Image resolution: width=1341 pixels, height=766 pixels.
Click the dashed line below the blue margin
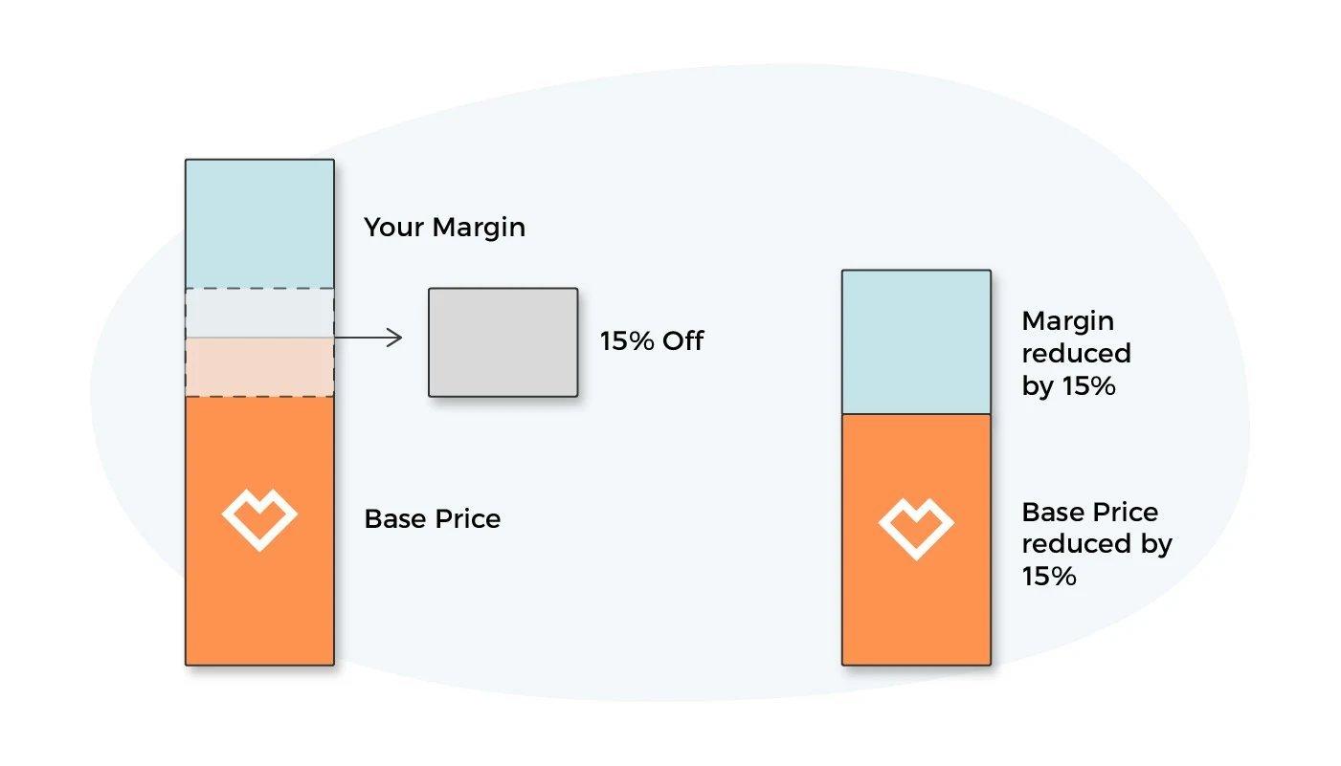coord(259,289)
